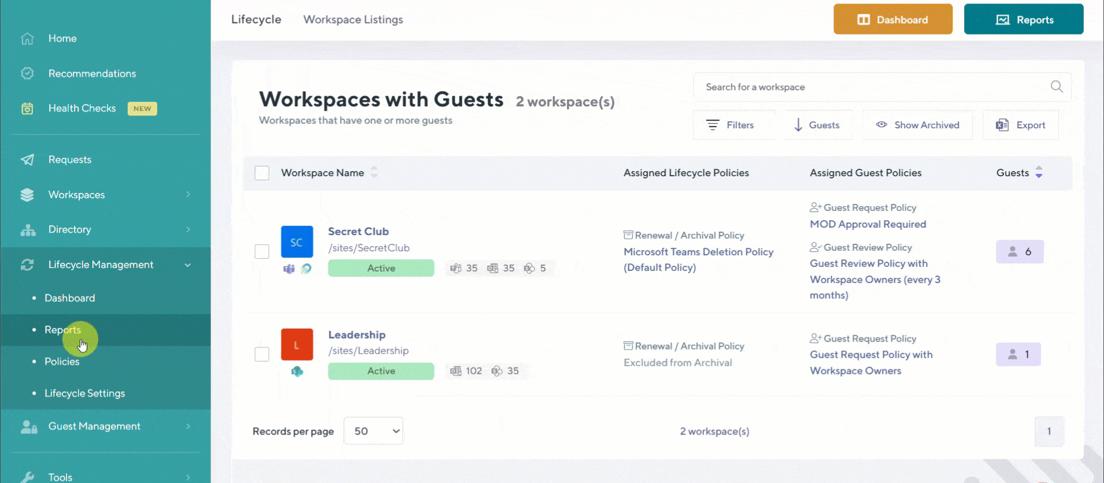Viewport: 1104px width, 483px height.
Task: Click the Leadership stat showing 102
Action: tap(466, 371)
